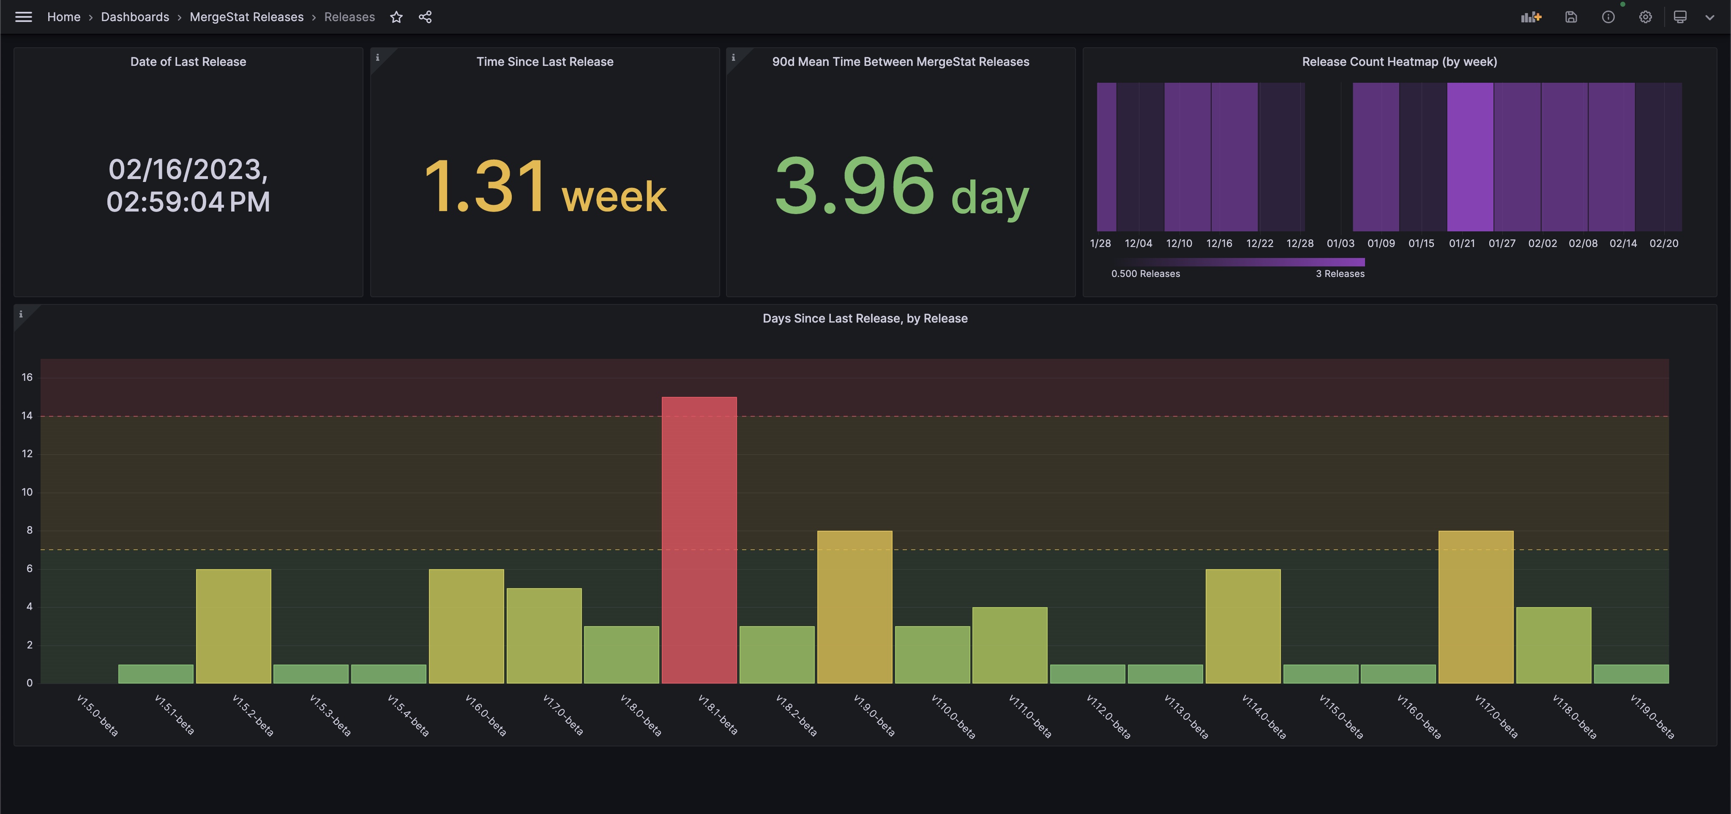Open the hamburger navigation menu
1731x814 pixels.
[x=24, y=17]
